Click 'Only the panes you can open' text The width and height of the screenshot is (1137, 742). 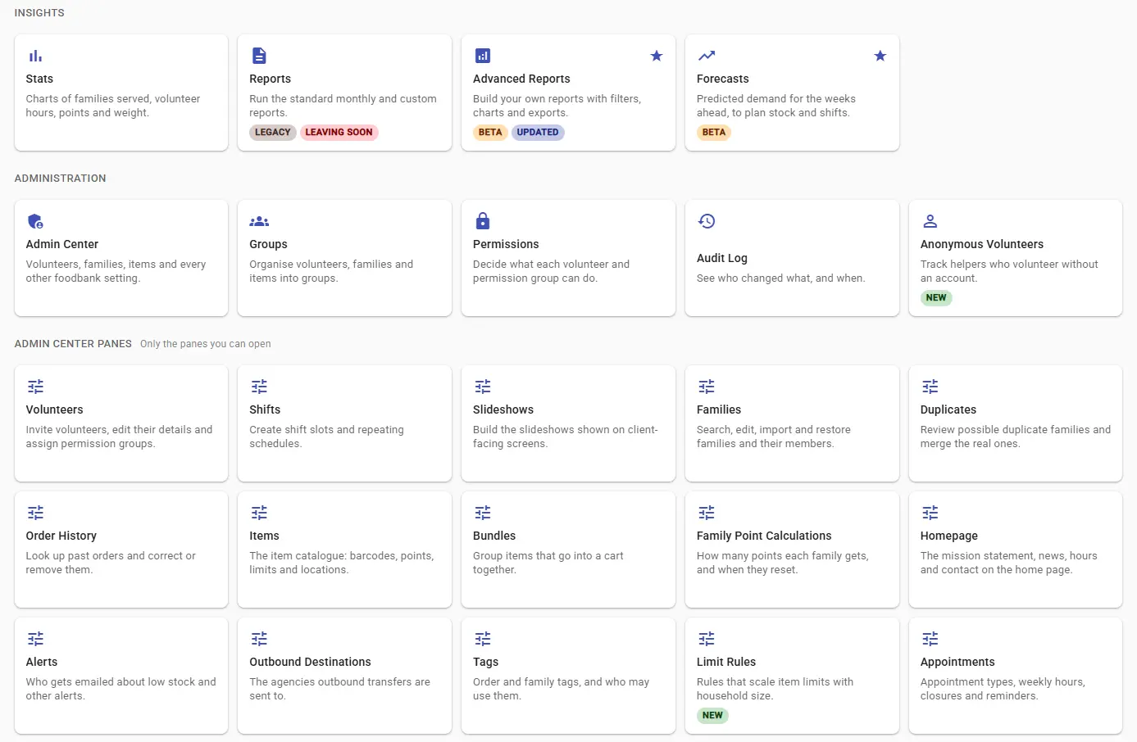(206, 344)
